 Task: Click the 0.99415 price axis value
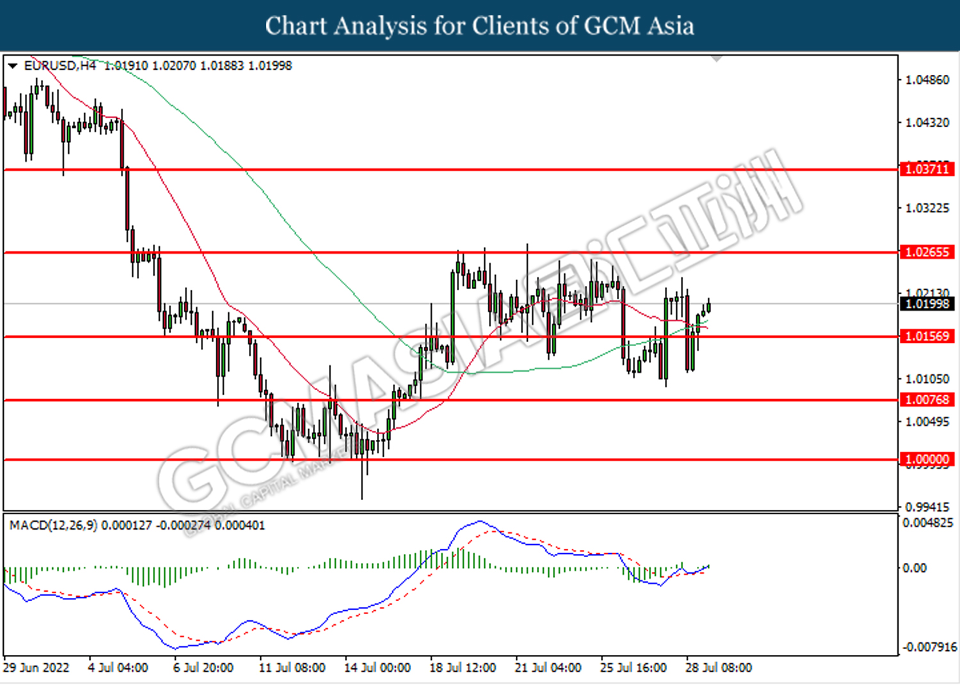point(927,507)
